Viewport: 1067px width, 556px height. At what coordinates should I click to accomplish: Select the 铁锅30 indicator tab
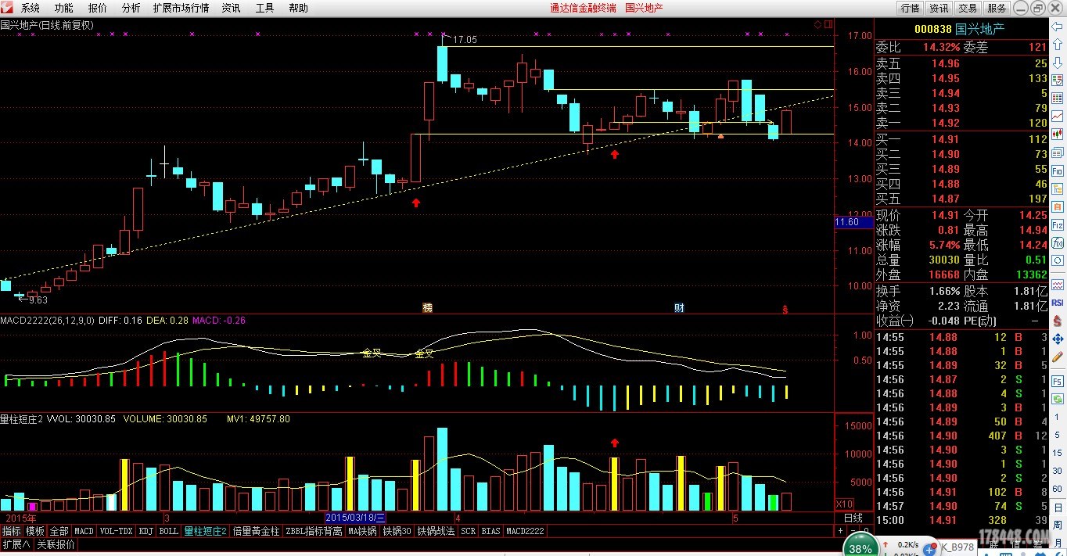pos(397,531)
